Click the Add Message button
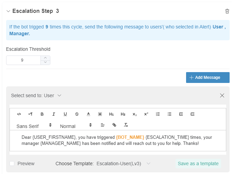 (208, 78)
